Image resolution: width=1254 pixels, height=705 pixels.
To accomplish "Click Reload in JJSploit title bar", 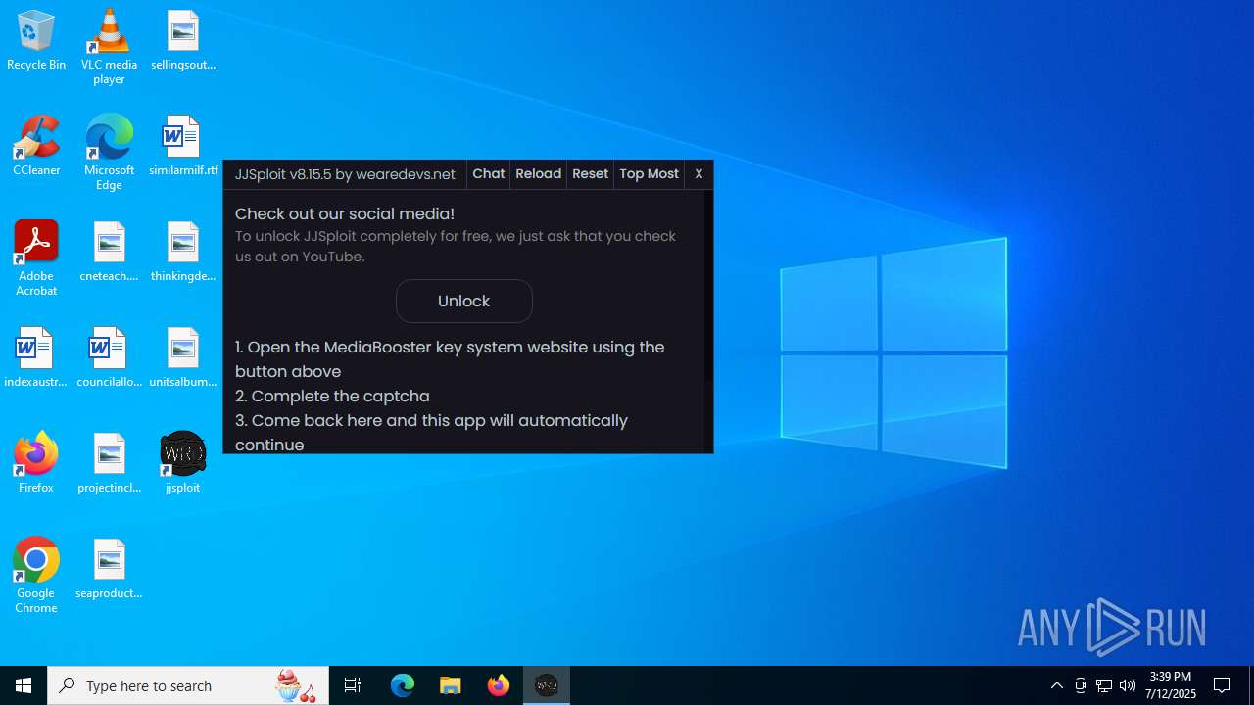I will click(x=539, y=174).
